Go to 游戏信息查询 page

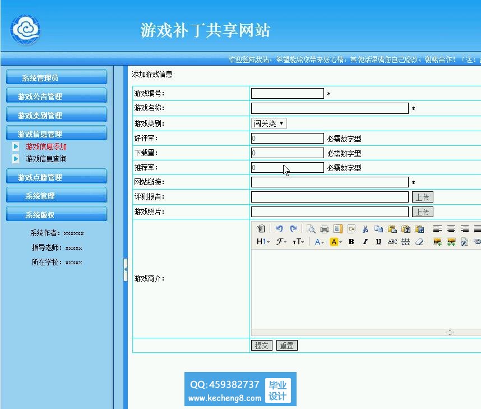point(46,159)
